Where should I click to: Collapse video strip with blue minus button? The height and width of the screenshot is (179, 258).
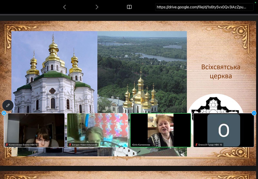[254, 113]
